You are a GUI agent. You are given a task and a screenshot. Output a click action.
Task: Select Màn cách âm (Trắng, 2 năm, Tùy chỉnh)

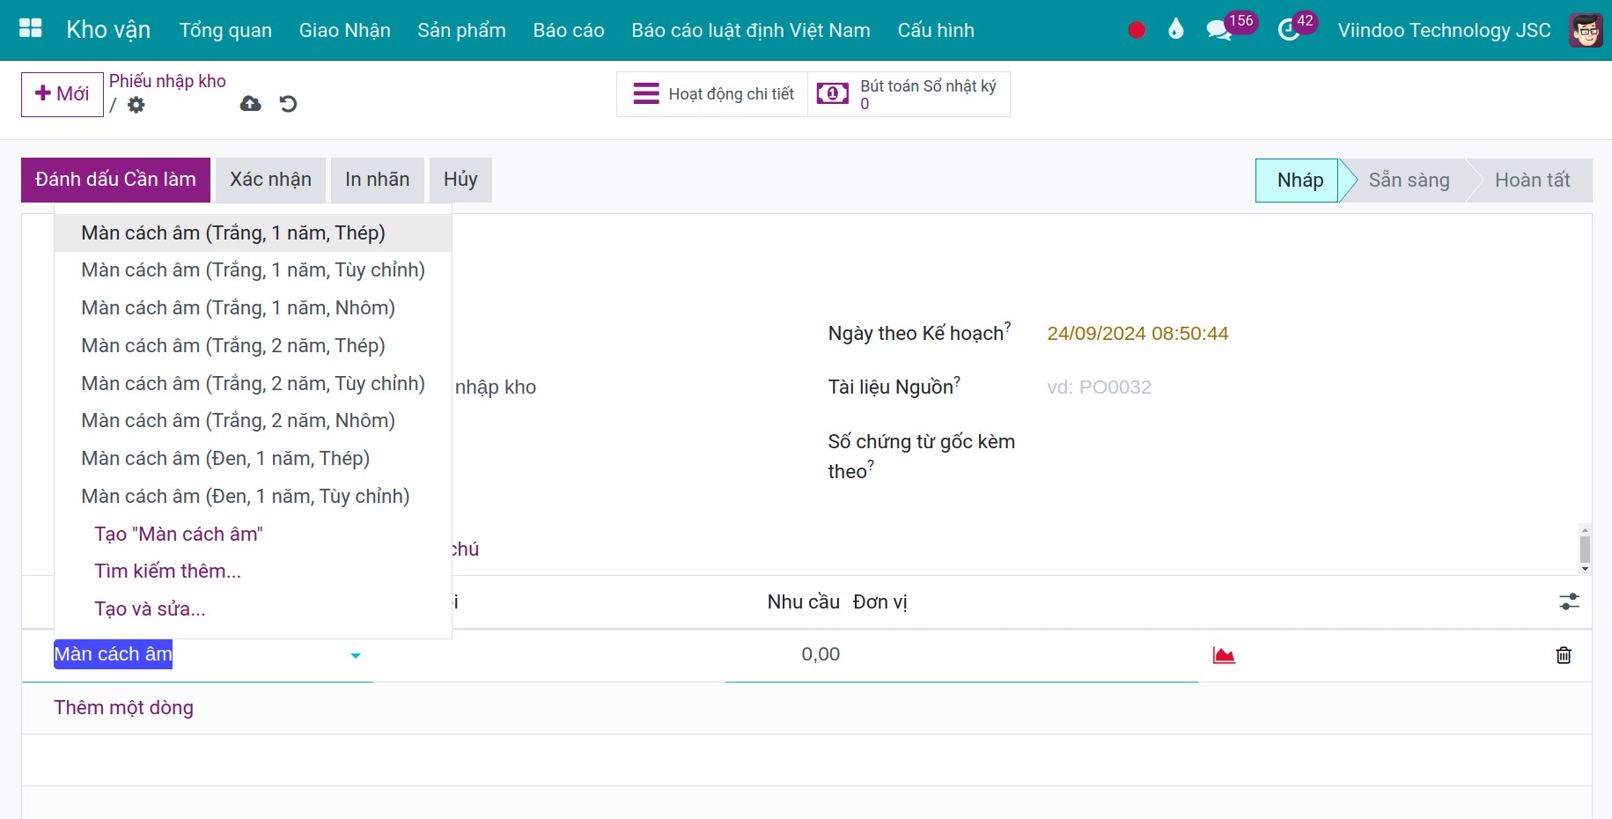coord(253,384)
